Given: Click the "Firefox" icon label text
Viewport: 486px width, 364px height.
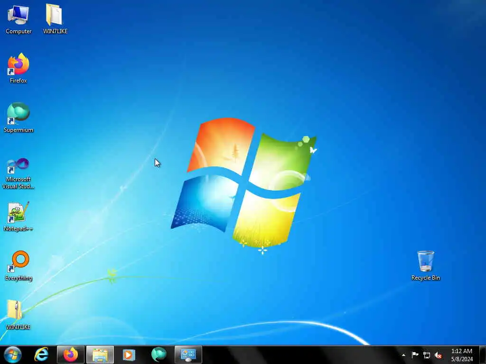Looking at the screenshot, I should [x=19, y=81].
